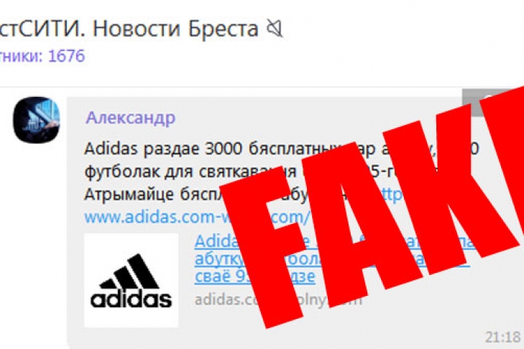The height and width of the screenshot is (349, 524).
Task: Open the Adidas logo preview thumbnail
Action: point(131,281)
